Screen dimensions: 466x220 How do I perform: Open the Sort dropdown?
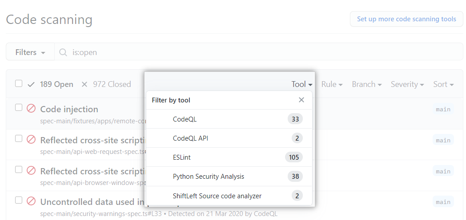pos(443,84)
